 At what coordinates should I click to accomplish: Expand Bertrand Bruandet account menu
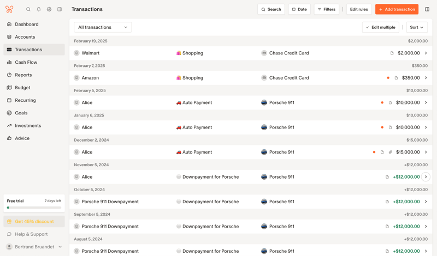point(60,247)
